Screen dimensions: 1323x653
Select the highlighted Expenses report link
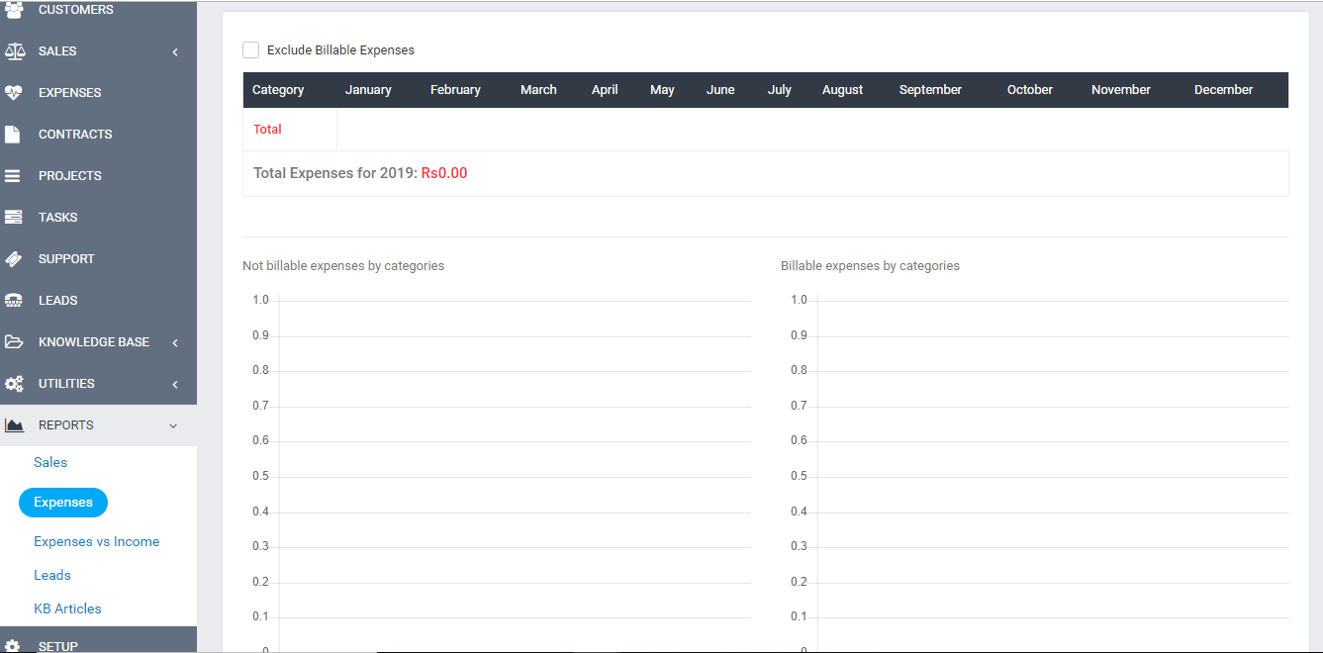[x=63, y=503]
